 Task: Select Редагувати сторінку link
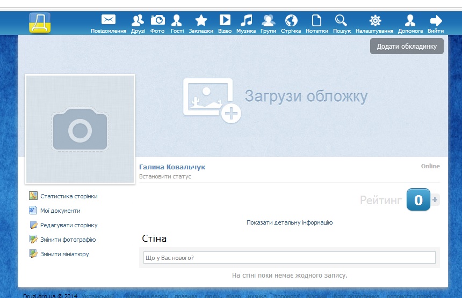tap(69, 225)
